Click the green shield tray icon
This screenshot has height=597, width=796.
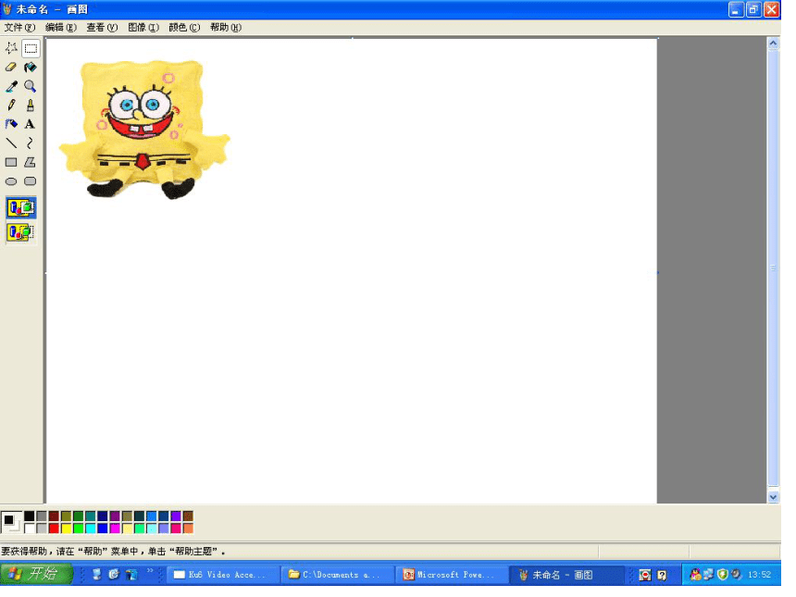pos(722,575)
